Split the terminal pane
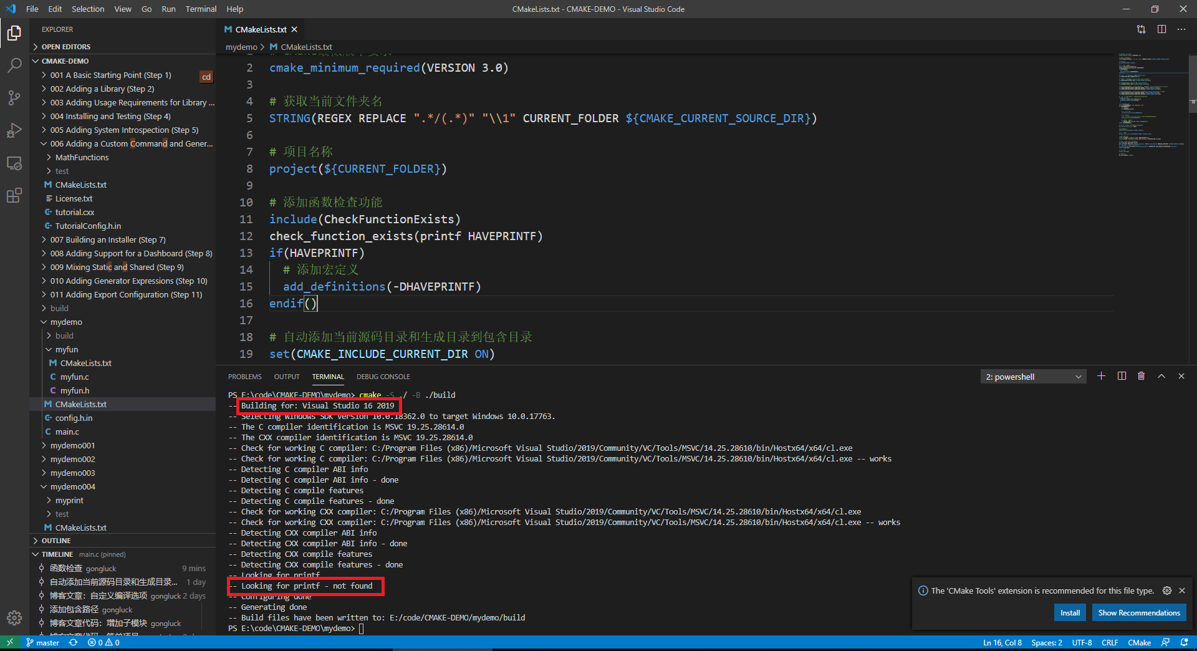The width and height of the screenshot is (1197, 651). (1121, 376)
